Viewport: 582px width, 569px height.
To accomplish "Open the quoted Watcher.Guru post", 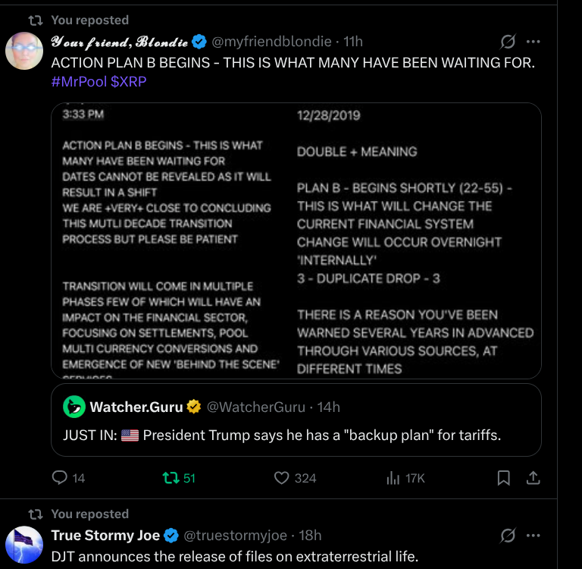I will (296, 436).
